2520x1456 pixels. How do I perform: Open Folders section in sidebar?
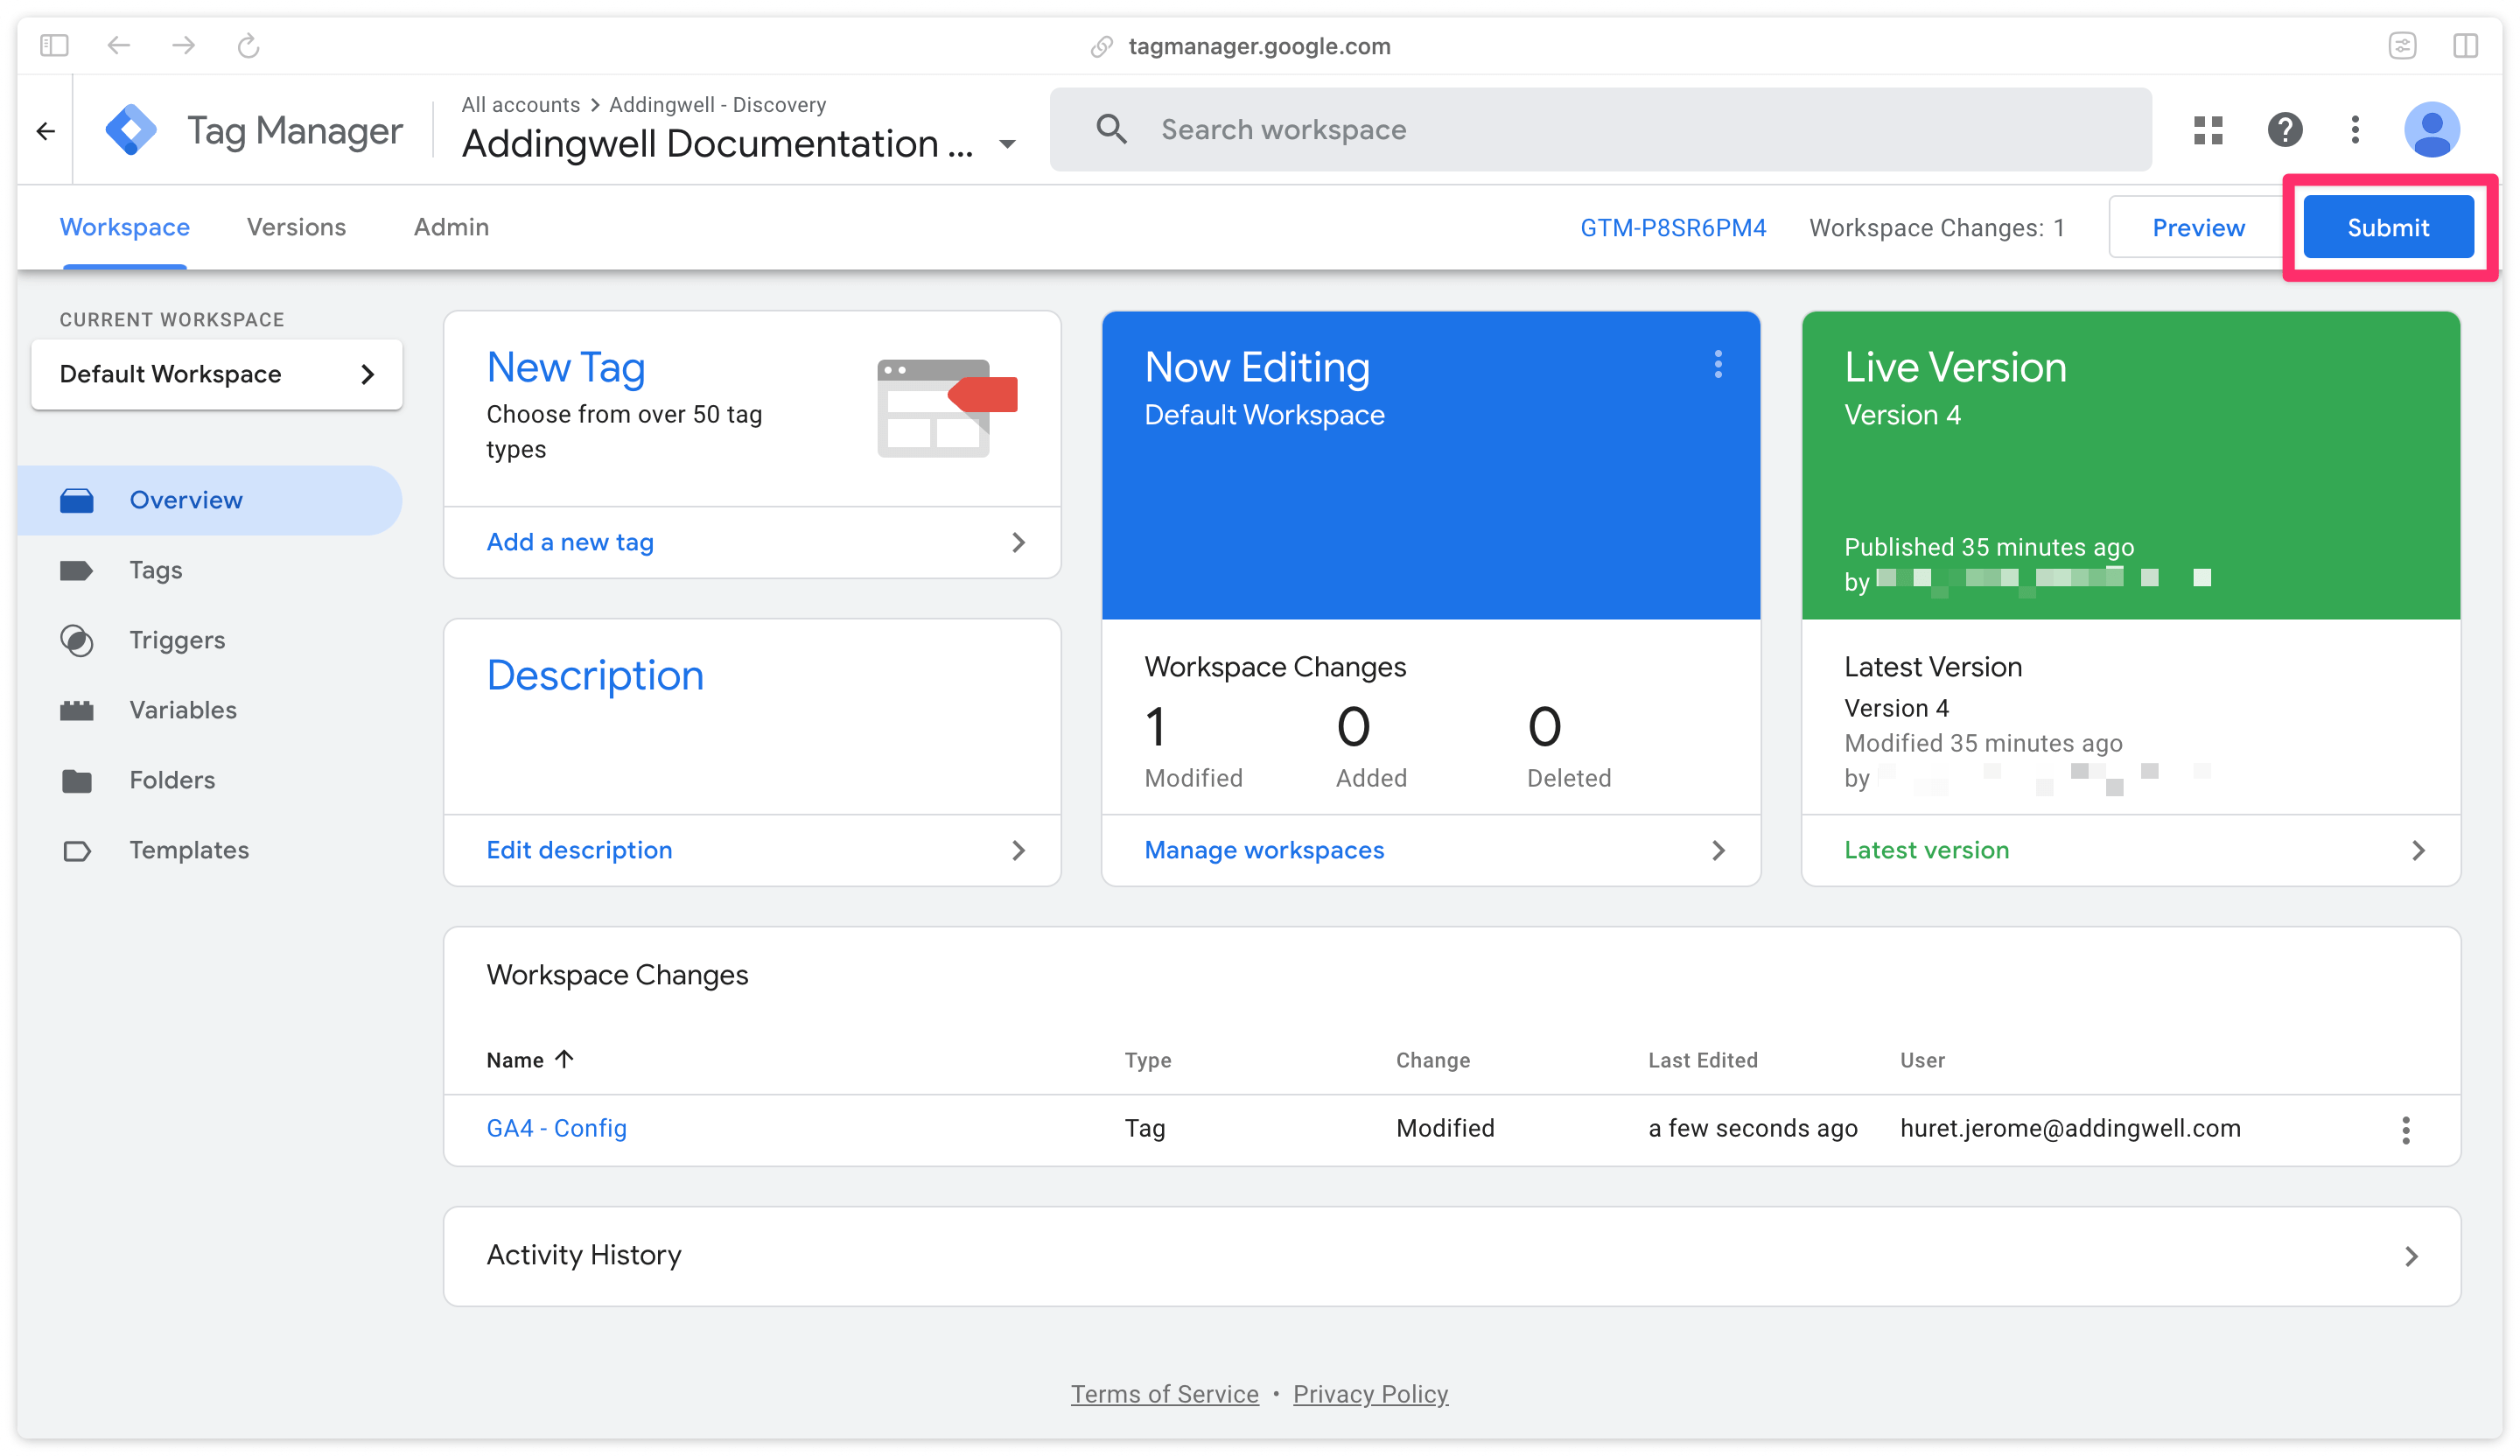170,780
